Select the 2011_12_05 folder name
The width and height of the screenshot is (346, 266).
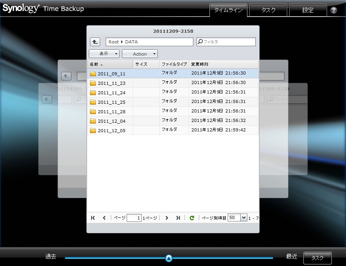[x=111, y=131]
